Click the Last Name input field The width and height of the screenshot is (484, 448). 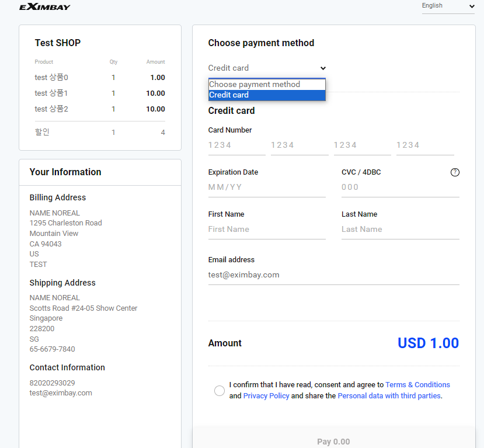[x=400, y=230]
